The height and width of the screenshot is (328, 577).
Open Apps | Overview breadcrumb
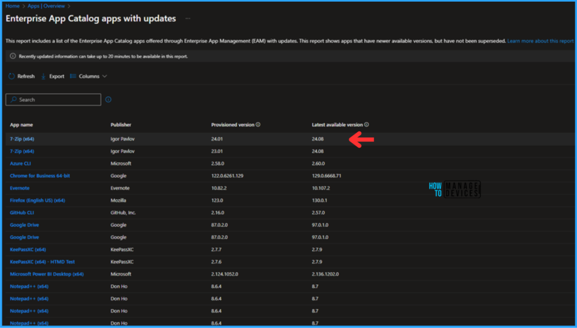click(x=46, y=6)
